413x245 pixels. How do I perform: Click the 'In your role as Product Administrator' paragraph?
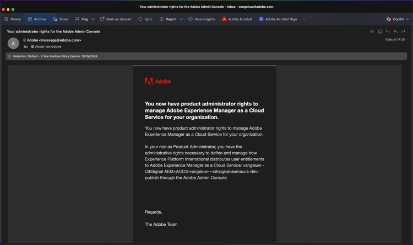pos(204,162)
